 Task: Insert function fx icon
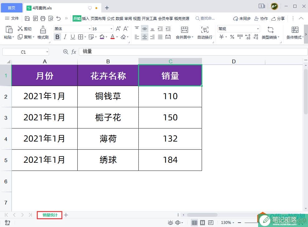click(x=74, y=52)
